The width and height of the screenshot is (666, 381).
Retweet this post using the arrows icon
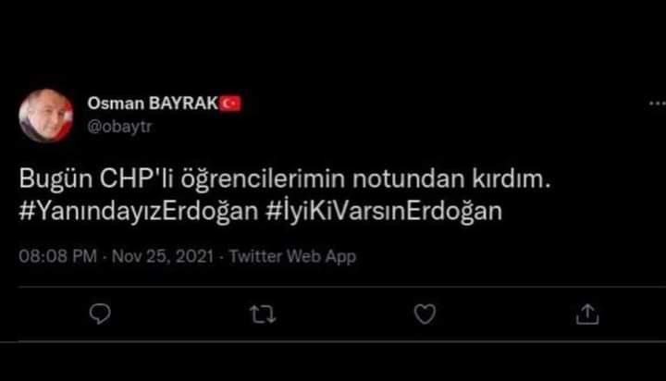pyautogui.click(x=263, y=314)
